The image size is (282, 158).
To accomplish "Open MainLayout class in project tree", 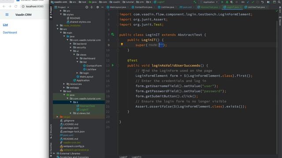I will 85,77.
